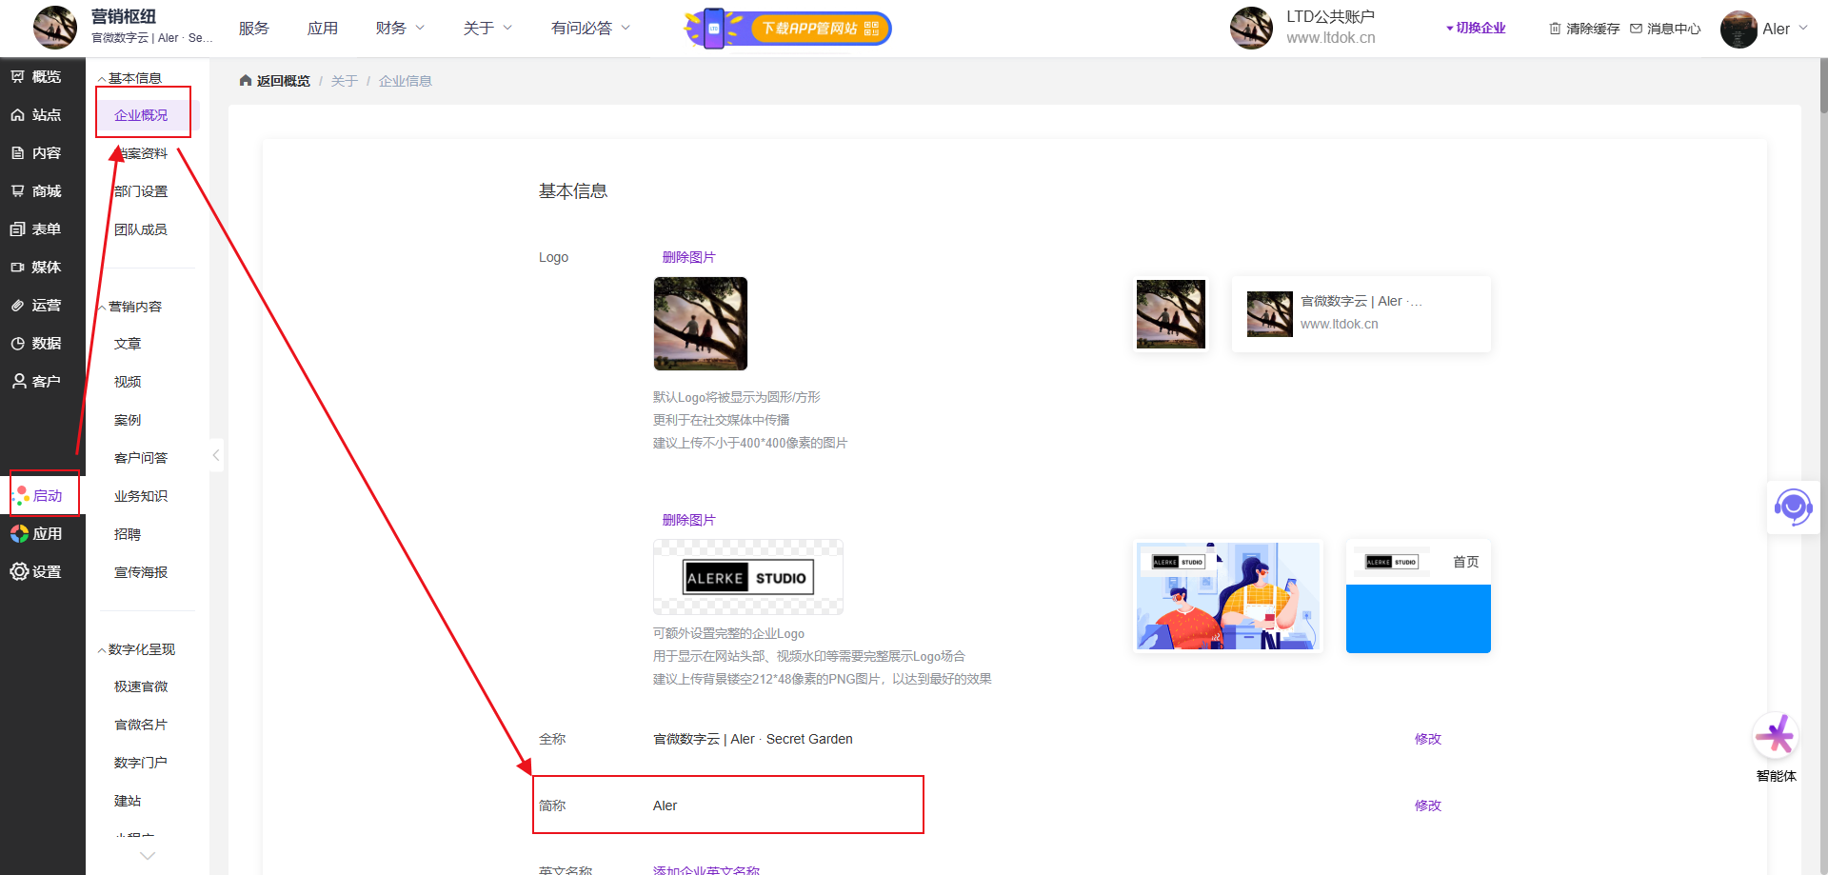Click the 启动 launch icon in sidebar

[x=20, y=496]
